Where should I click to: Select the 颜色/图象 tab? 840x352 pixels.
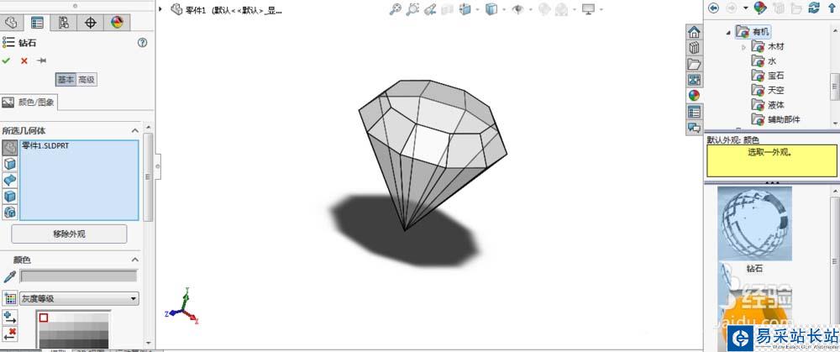[29, 102]
